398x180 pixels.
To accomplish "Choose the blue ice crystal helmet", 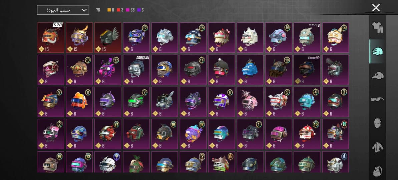I will [x=250, y=70].
